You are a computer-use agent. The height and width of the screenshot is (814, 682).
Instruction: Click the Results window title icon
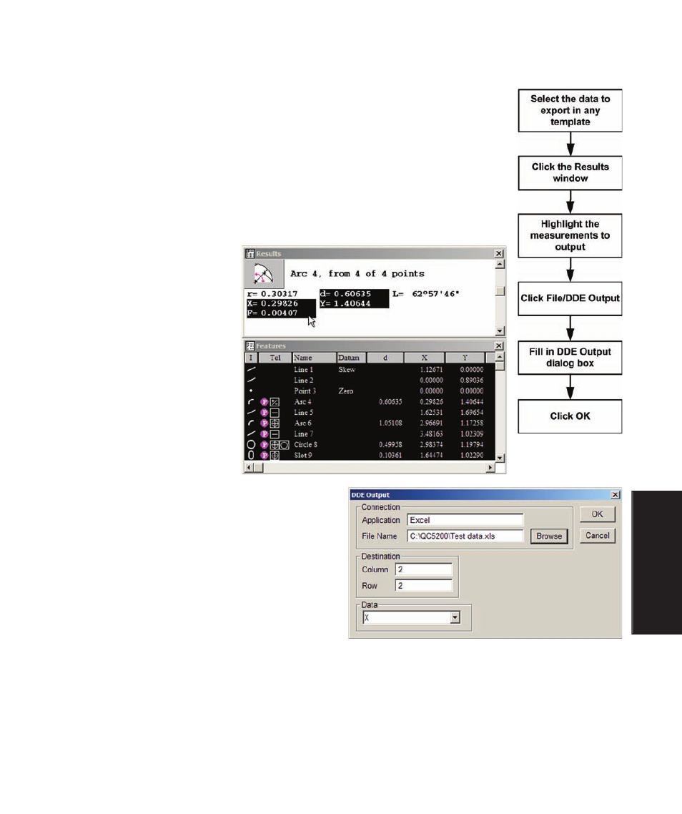coord(249,253)
